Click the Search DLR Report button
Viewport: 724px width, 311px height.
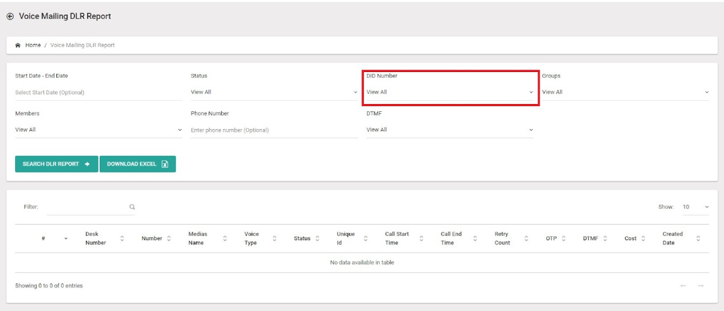click(56, 164)
